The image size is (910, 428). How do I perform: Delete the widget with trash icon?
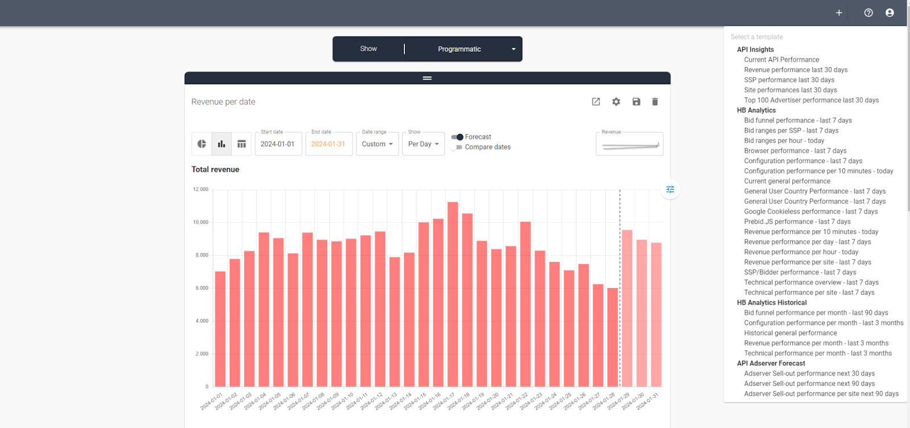pyautogui.click(x=655, y=102)
